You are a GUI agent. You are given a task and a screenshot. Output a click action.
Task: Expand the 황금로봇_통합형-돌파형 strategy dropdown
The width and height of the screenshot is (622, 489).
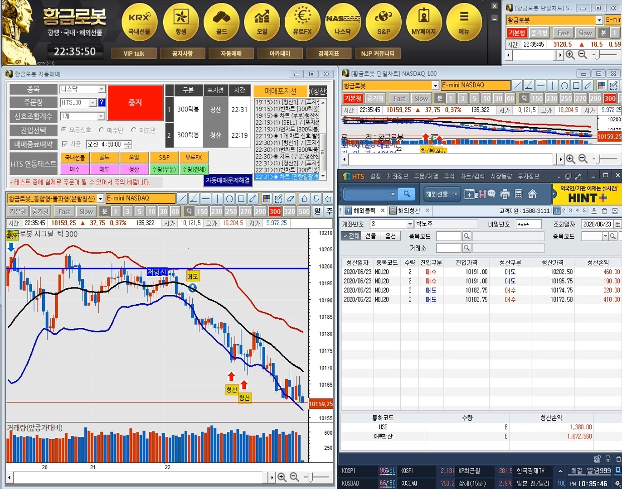(100, 198)
